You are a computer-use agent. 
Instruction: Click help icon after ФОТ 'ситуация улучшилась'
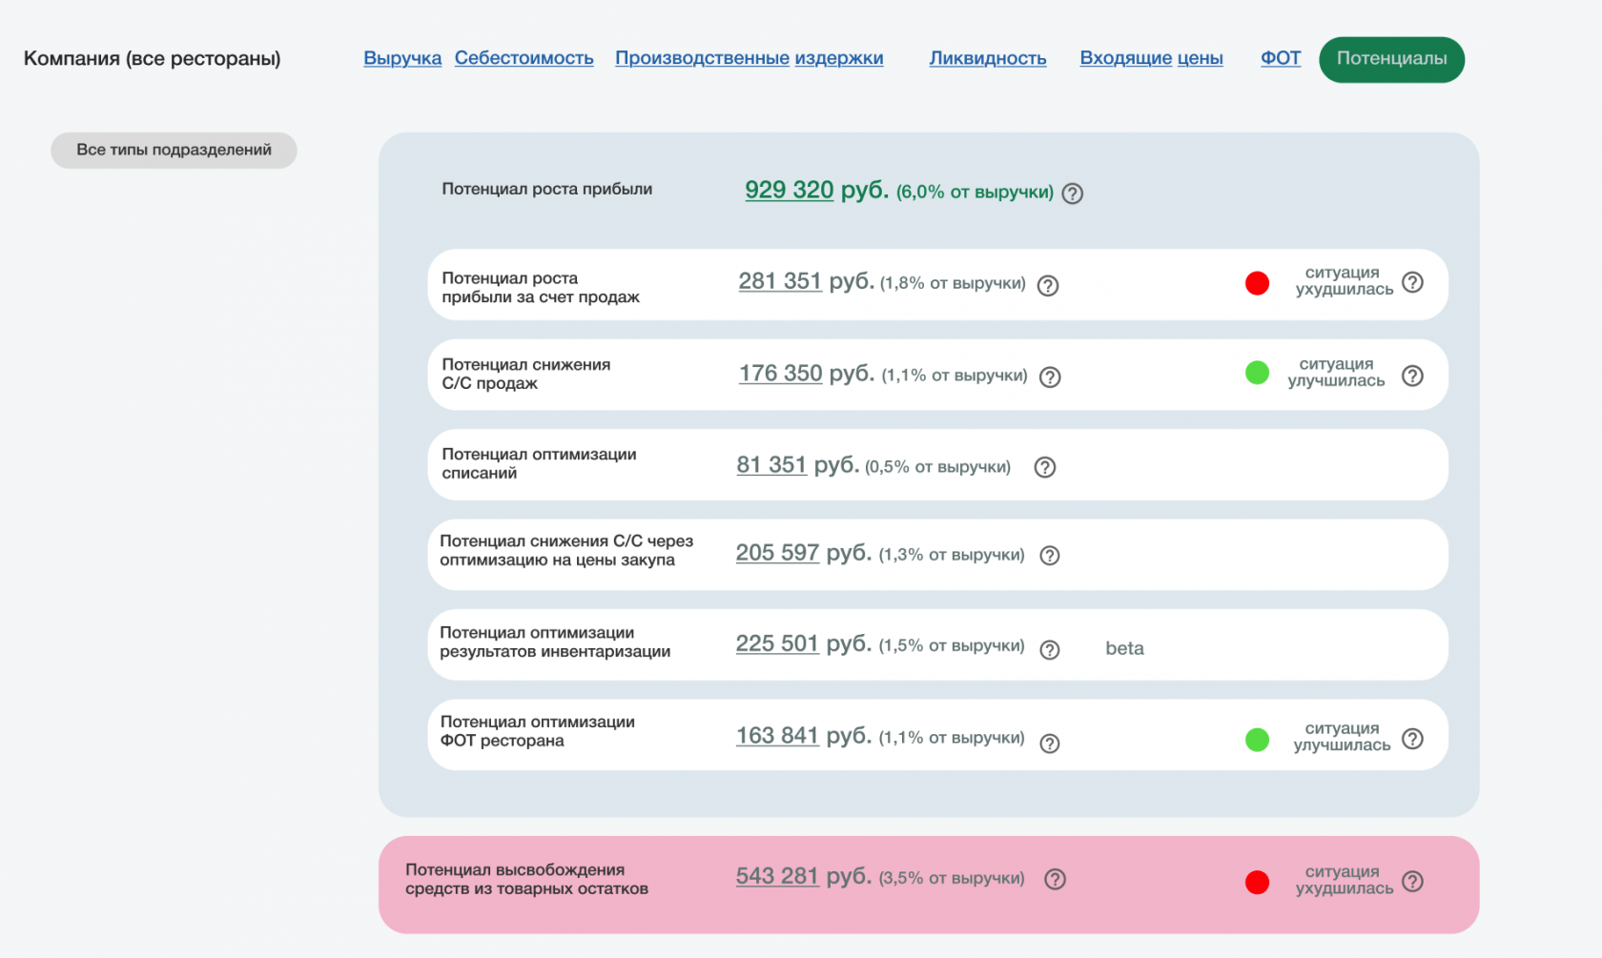point(1412,739)
